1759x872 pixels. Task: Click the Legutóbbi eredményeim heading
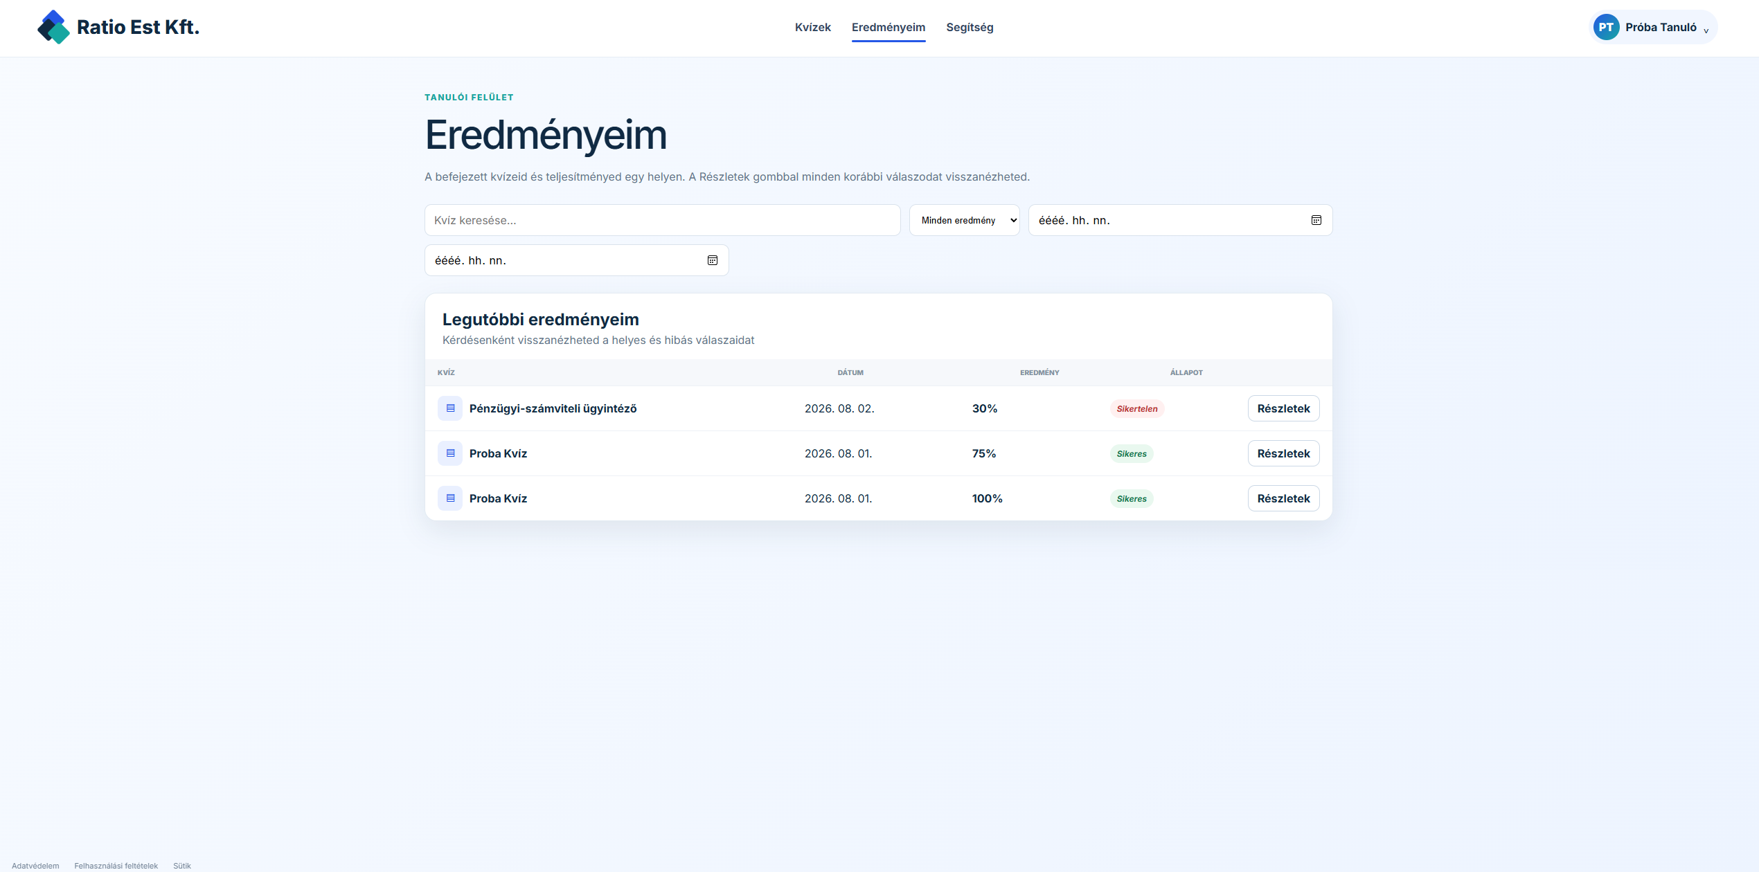click(x=540, y=319)
